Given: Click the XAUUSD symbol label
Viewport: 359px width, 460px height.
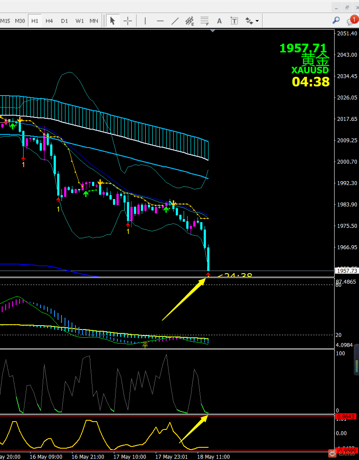Looking at the screenshot, I should 310,70.
